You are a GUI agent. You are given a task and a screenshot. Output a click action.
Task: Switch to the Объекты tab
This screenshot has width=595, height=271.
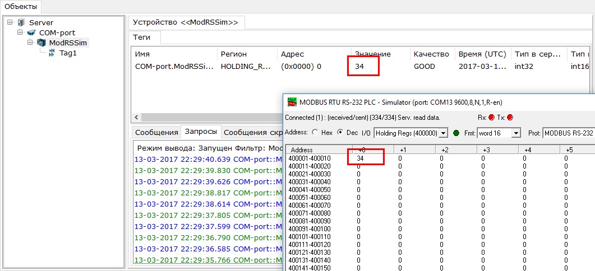tap(21, 7)
